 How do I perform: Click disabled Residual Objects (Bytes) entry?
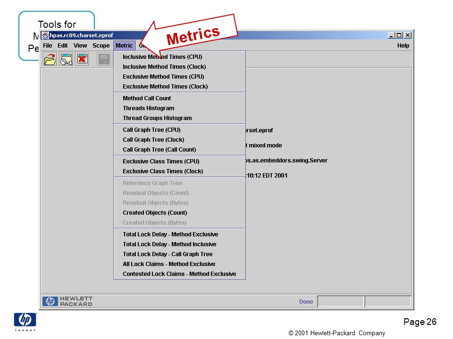click(179, 202)
